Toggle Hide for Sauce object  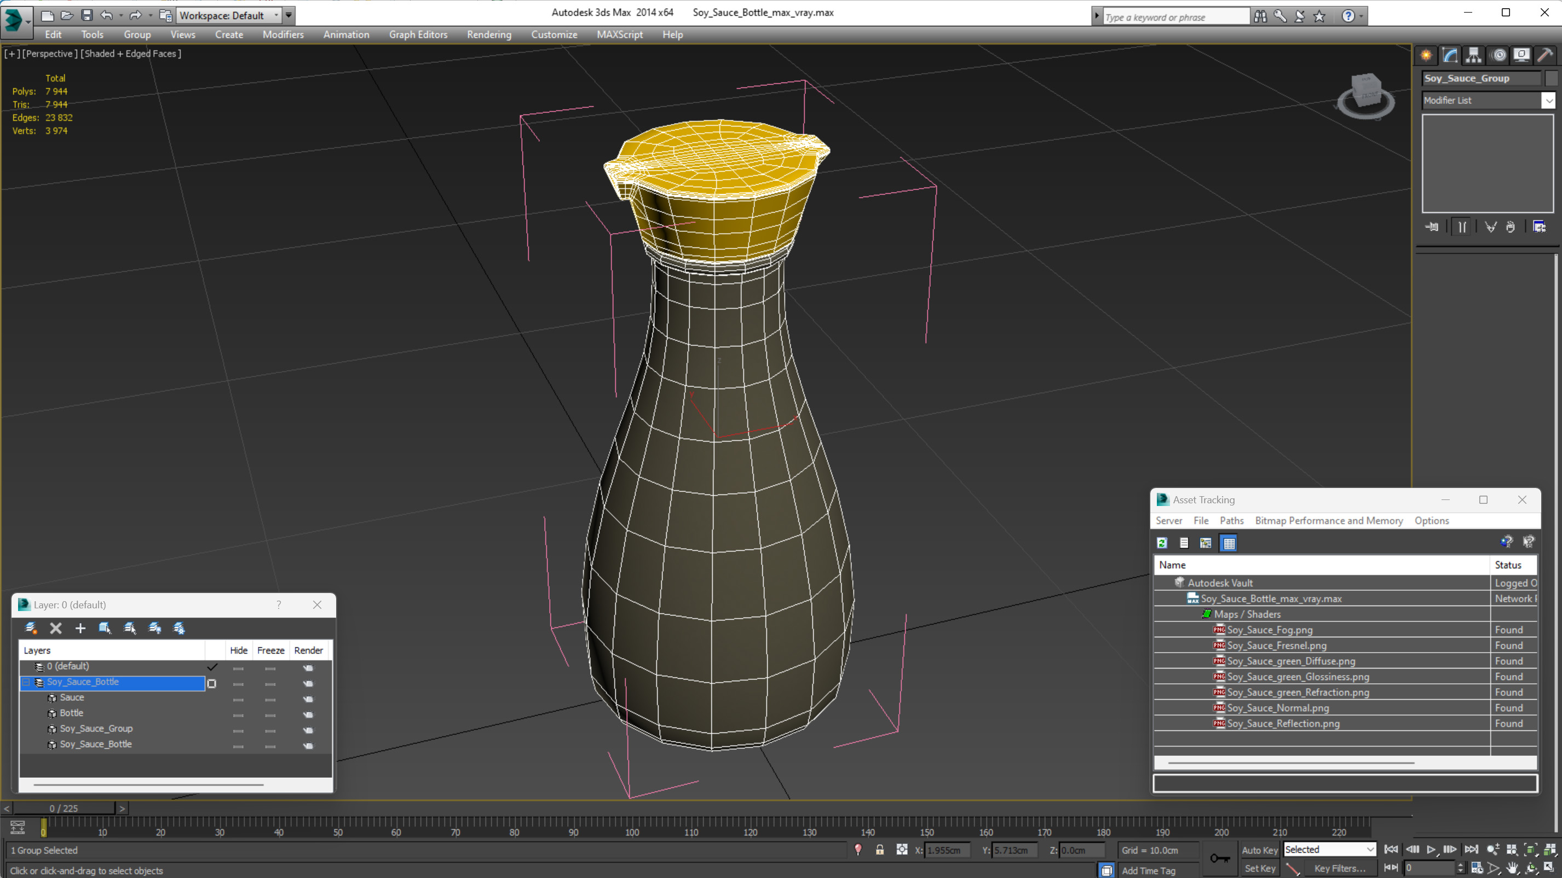238,699
